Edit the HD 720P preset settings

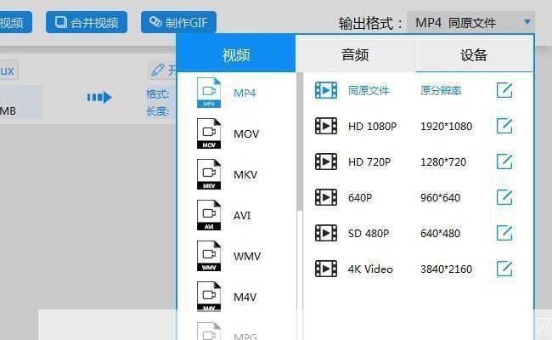(504, 161)
